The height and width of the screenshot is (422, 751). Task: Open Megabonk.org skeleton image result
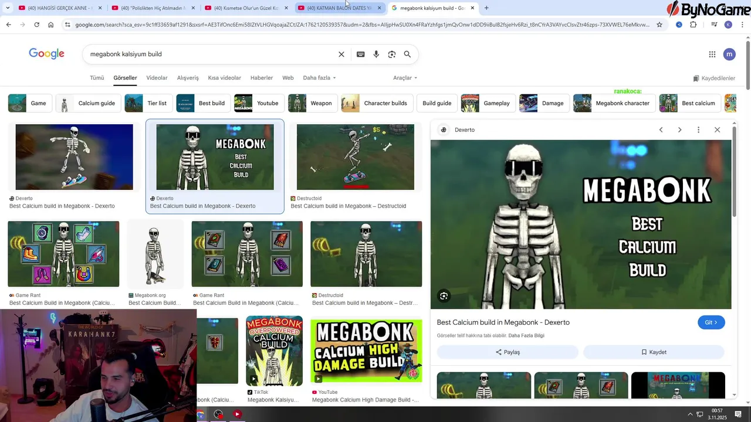tap(155, 254)
